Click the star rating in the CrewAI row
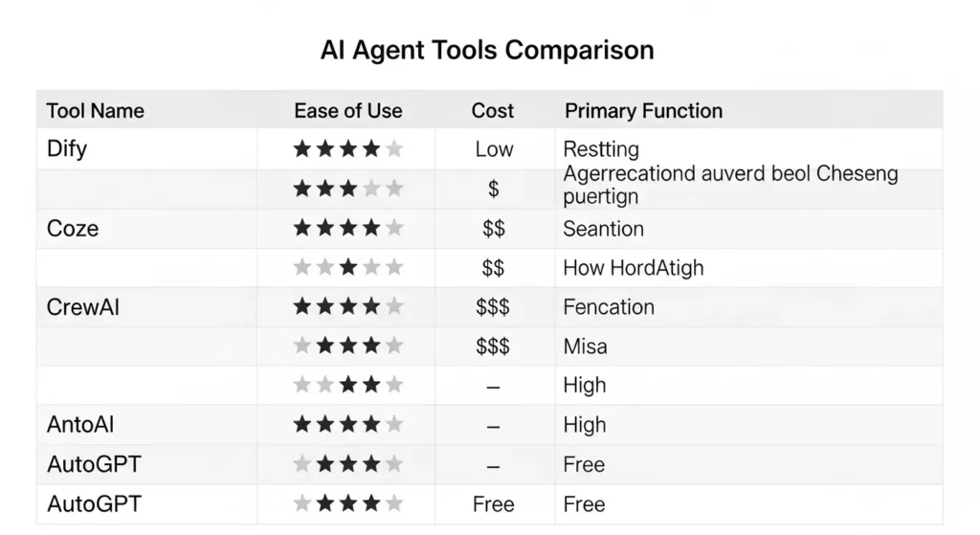The width and height of the screenshot is (980, 535). (347, 307)
